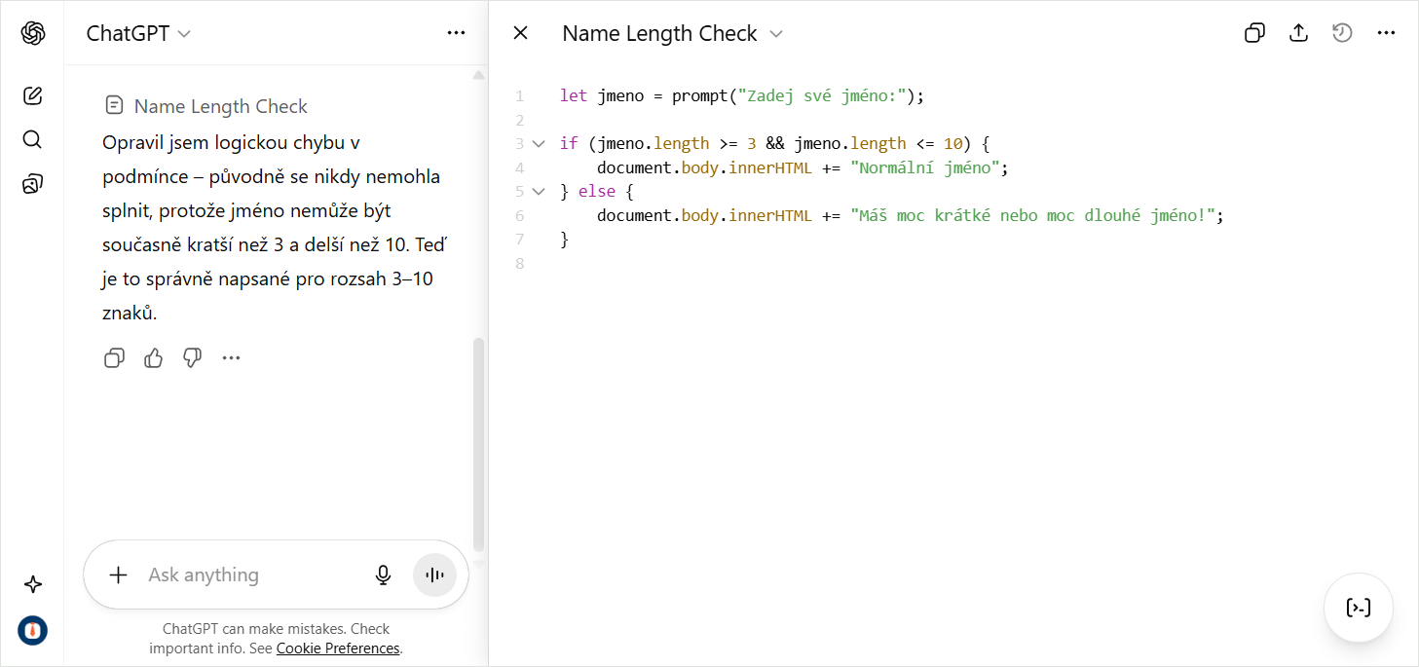This screenshot has height=667, width=1419.
Task: Open Cookie Preferences link
Action: tap(337, 648)
